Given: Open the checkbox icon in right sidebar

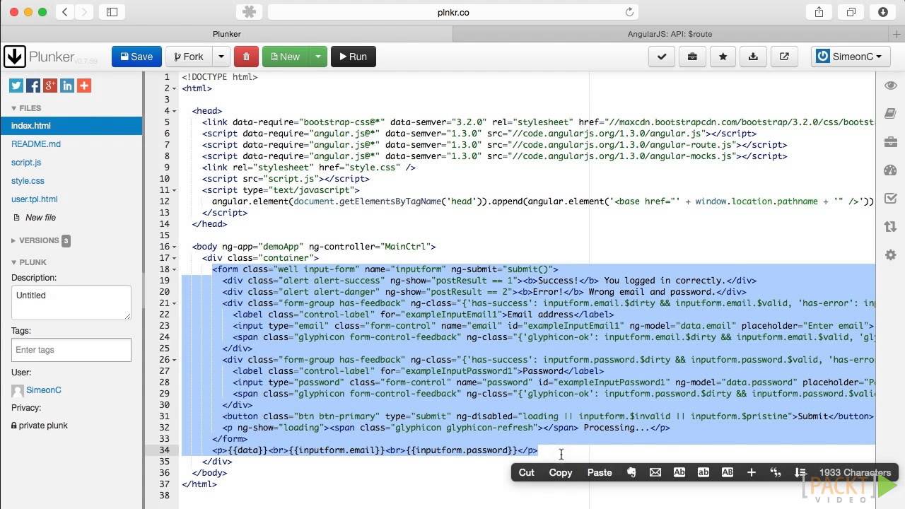Looking at the screenshot, I should [890, 198].
